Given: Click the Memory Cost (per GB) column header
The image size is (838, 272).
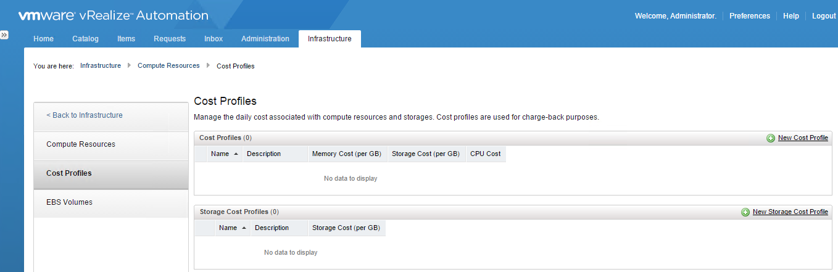Looking at the screenshot, I should point(347,154).
